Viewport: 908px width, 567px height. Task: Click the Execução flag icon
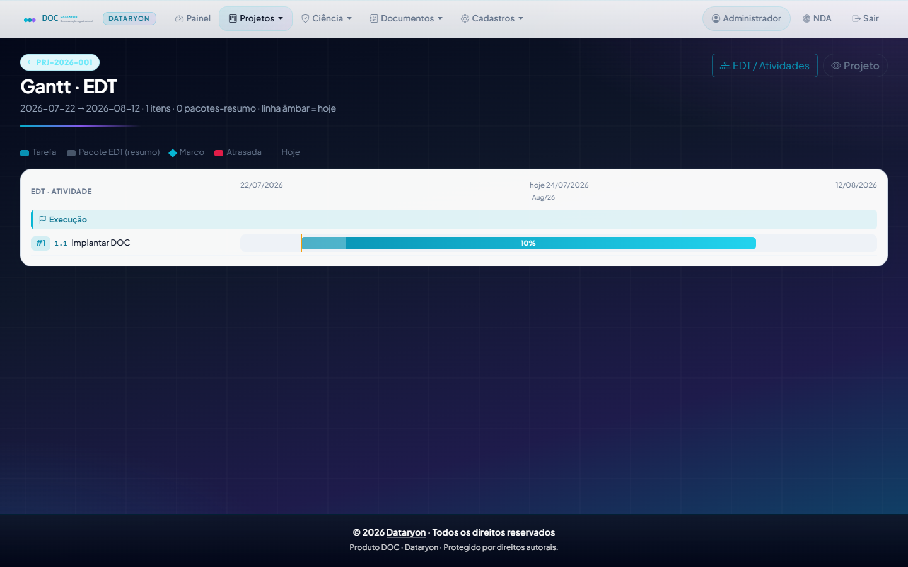tap(43, 220)
